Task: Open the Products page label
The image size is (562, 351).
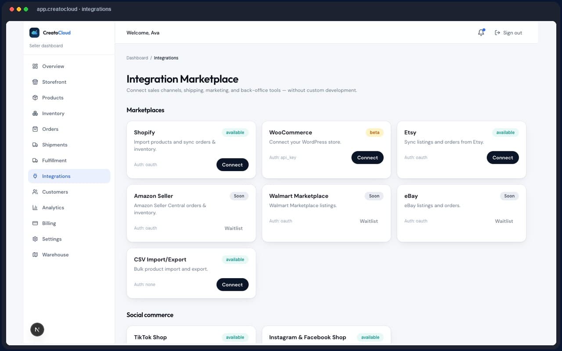Action: coord(53,98)
